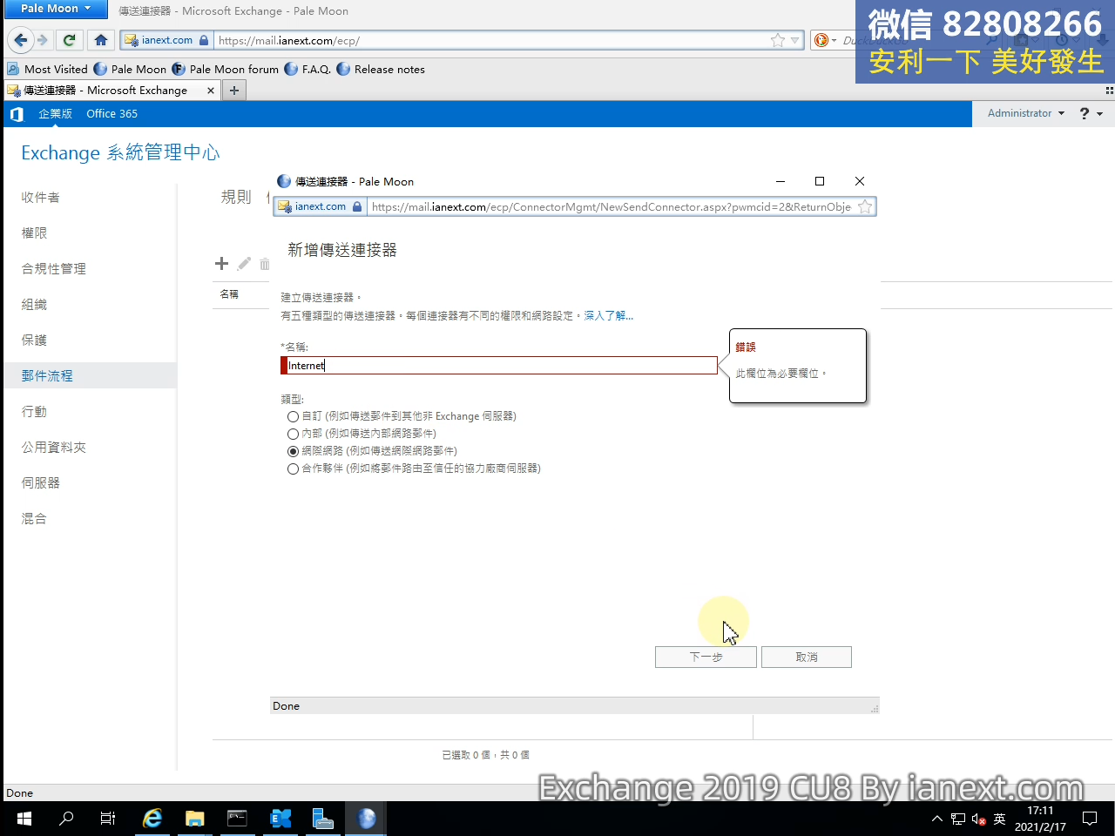Open the Pale Moon forum bookmark
The height and width of the screenshot is (836, 1115).
(x=226, y=70)
